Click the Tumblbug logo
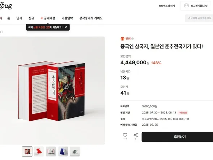 coord(6,6)
